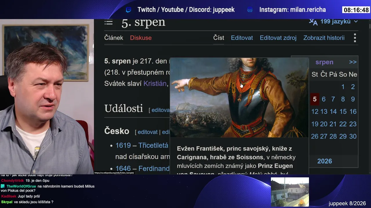
Task: Click the chat username Kadlisek
Action: pos(9,196)
